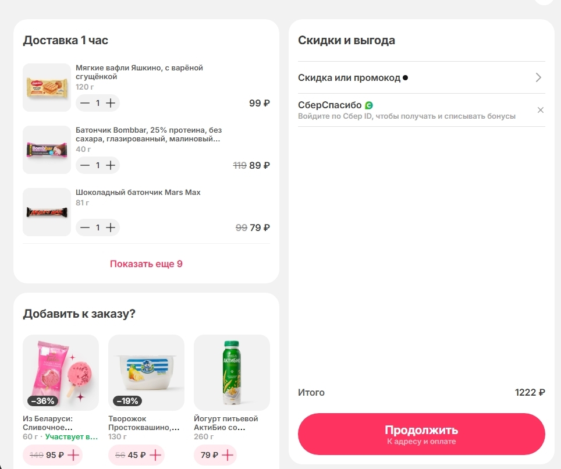Open Мягкие вафли Яшкино product image

(x=47, y=87)
